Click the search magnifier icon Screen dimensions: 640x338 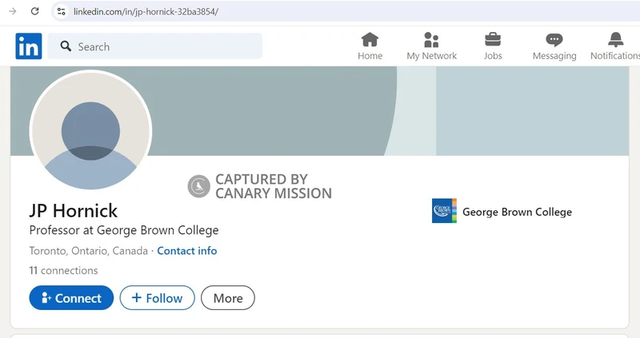point(66,46)
